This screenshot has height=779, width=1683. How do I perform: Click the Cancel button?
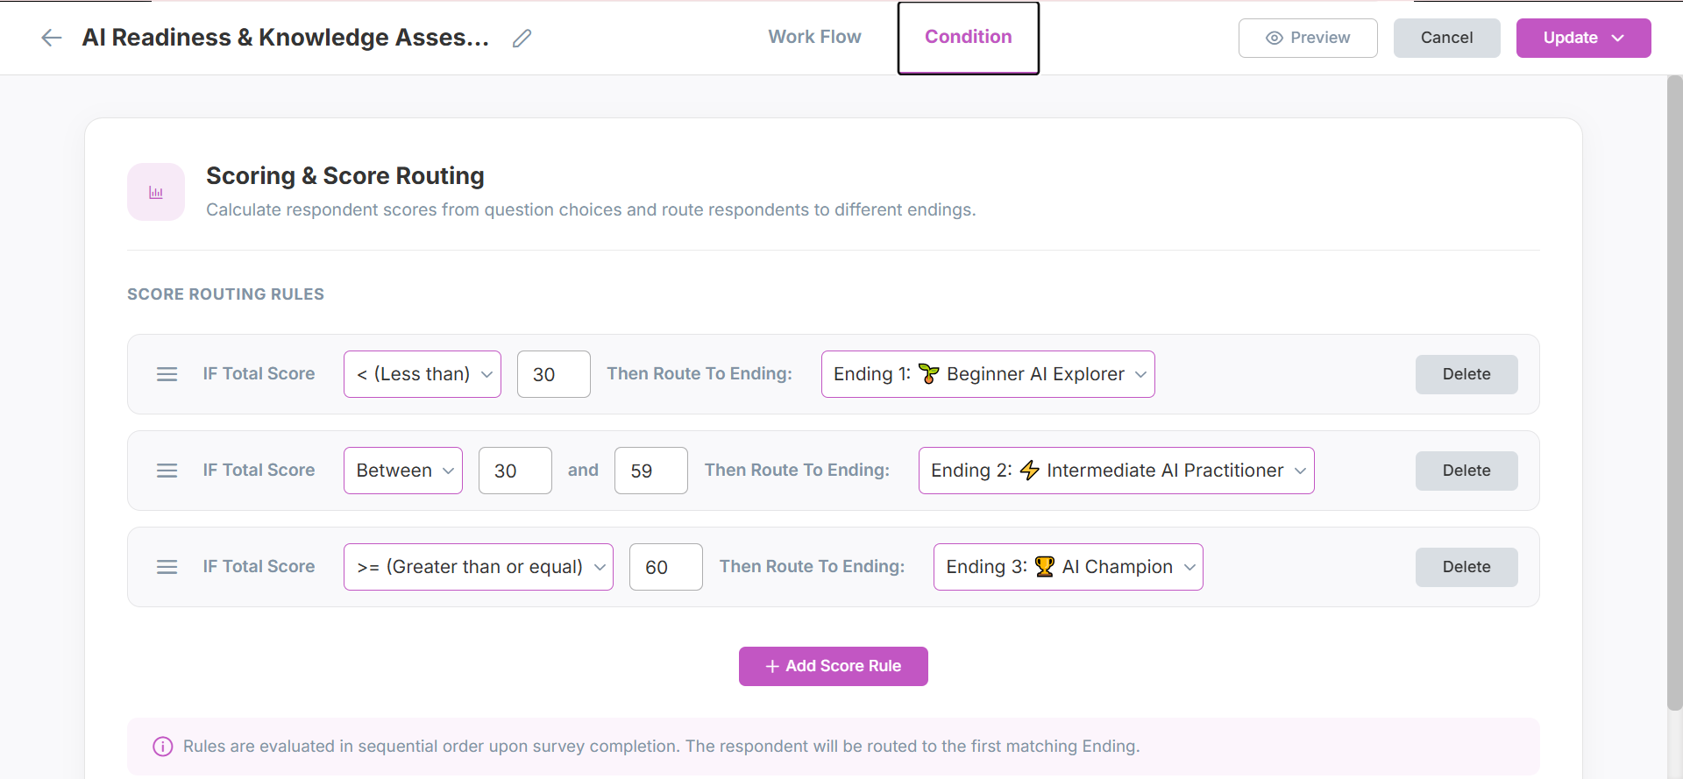[x=1447, y=38]
